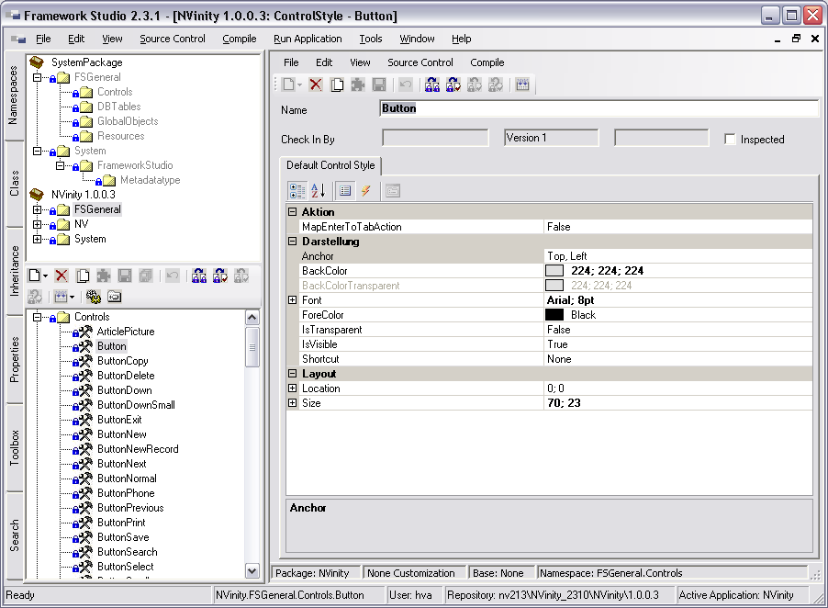Screen dimensions: 828x608
Task: Click version history icon in left toolbar second row
Action: (61, 297)
